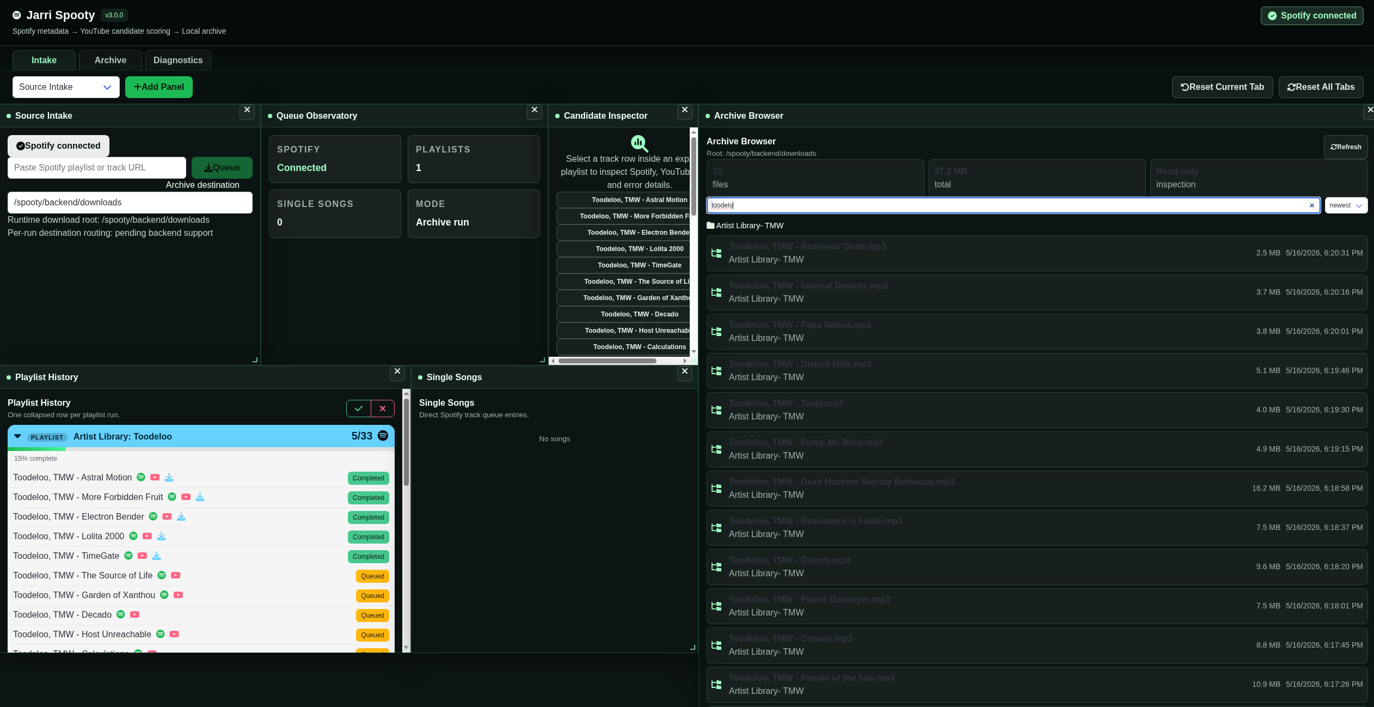Collapse the Artist Library: Toodeloo playlist
Screen dimensions: 1374x707
pyautogui.click(x=18, y=436)
